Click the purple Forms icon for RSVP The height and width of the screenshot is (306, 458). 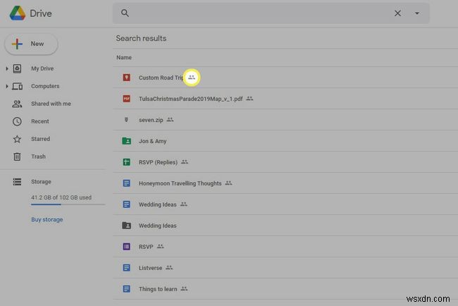click(x=126, y=247)
